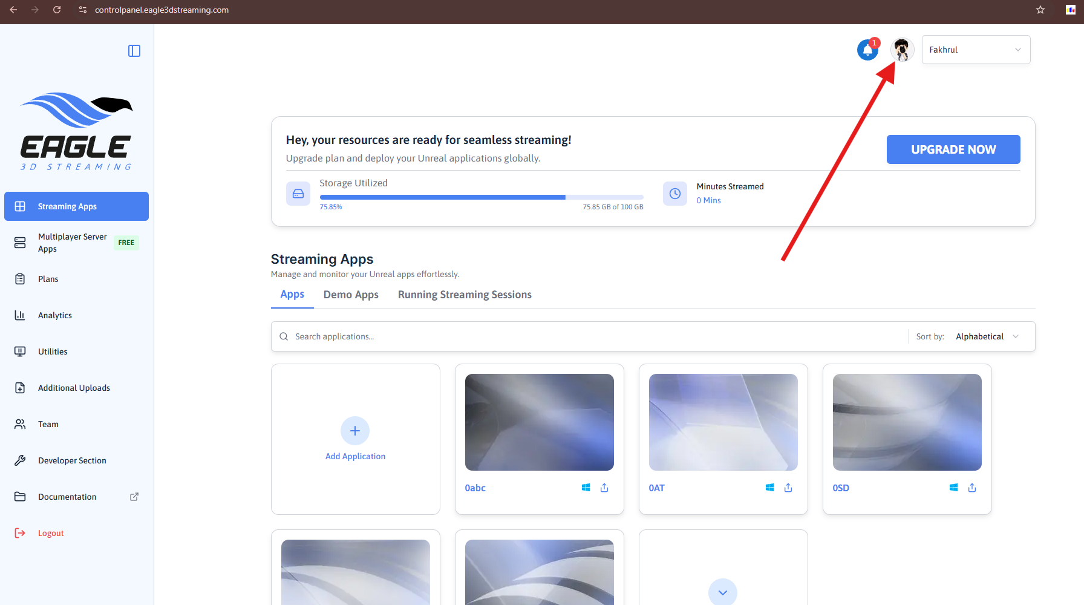Click the Plans clipboard icon
Image resolution: width=1084 pixels, height=605 pixels.
20,279
